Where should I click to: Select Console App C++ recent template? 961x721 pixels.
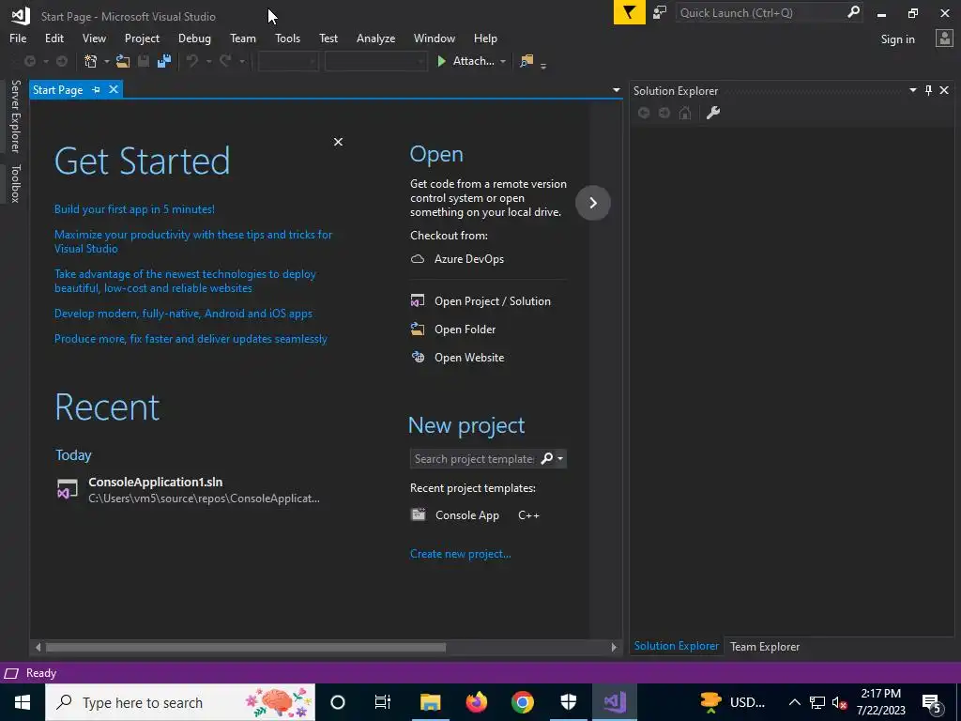475,515
